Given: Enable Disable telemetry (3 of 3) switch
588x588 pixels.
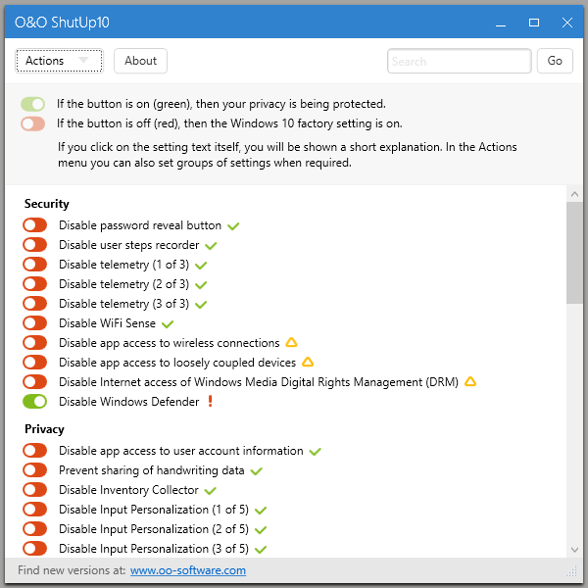Looking at the screenshot, I should tap(34, 304).
